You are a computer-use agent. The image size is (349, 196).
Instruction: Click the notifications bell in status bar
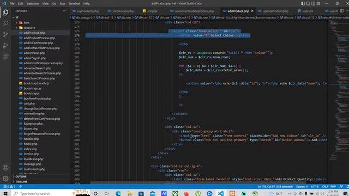pos(347,186)
